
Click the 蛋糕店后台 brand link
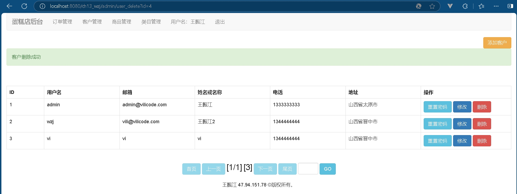pos(27,22)
